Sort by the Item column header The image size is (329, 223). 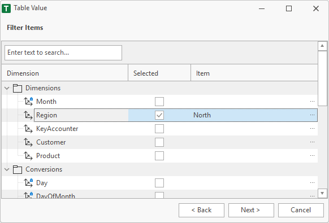254,73
